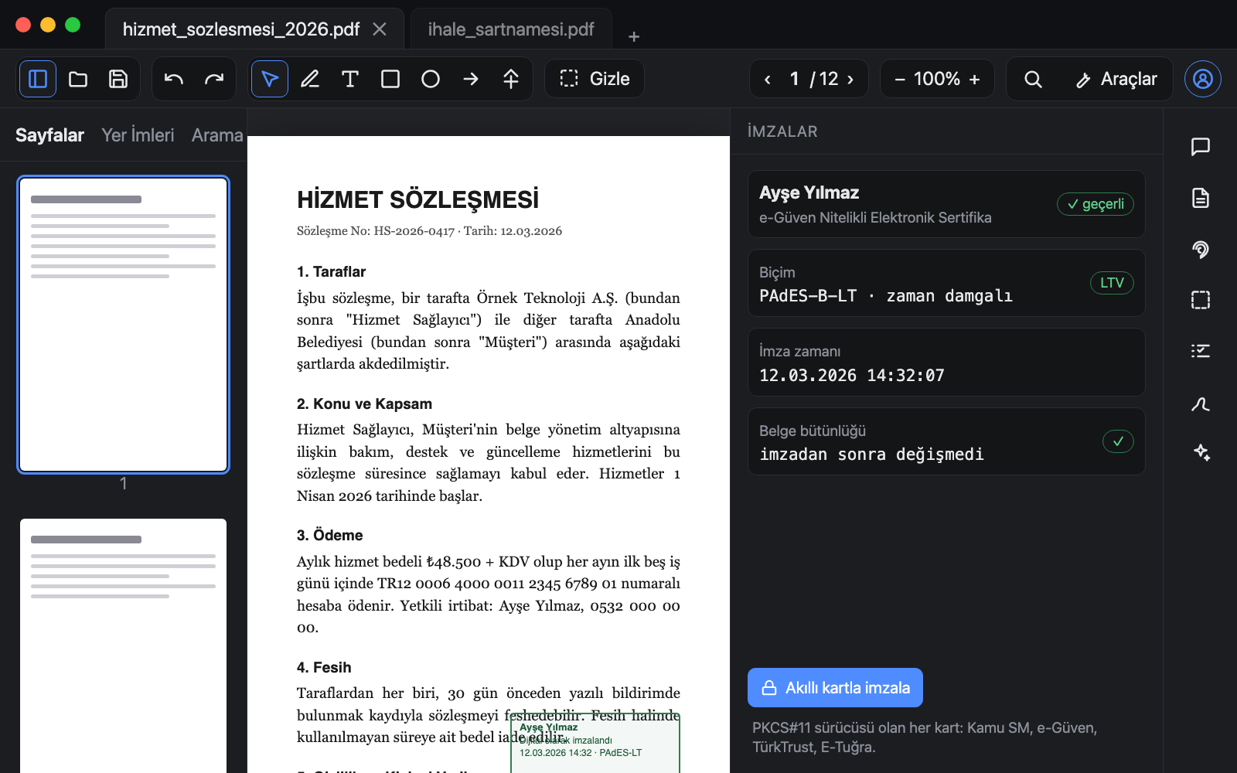Undo the last action
This screenshot has width=1237, height=773.
pos(174,79)
